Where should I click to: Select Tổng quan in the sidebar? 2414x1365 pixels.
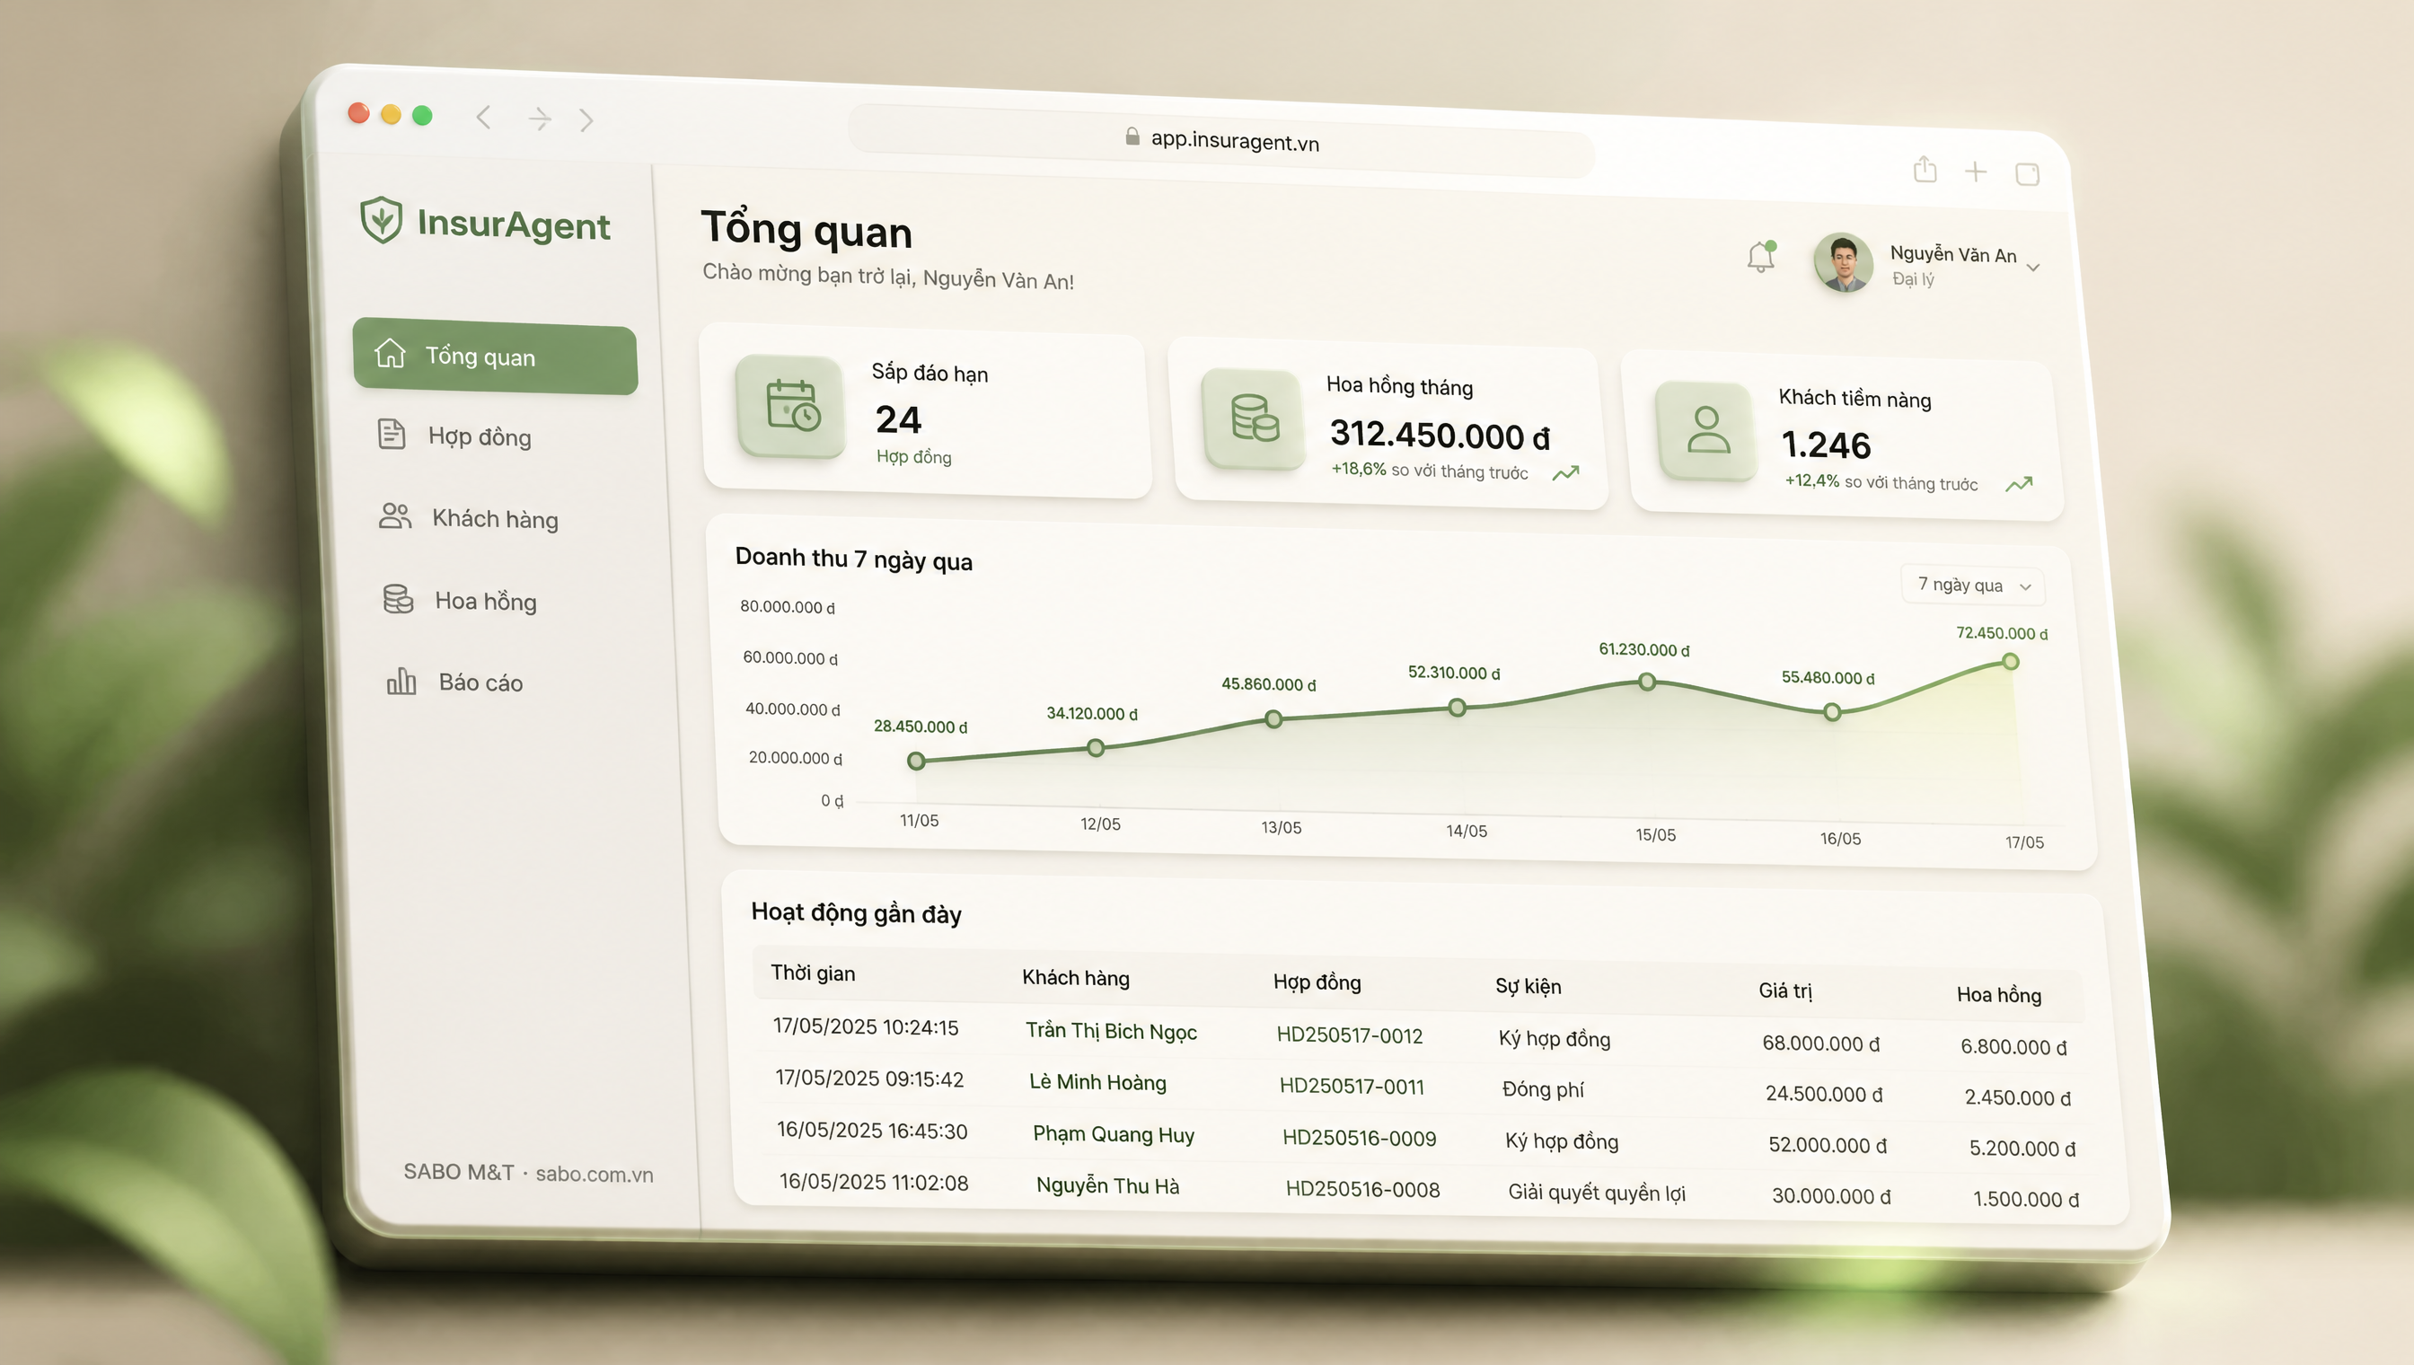point(495,357)
